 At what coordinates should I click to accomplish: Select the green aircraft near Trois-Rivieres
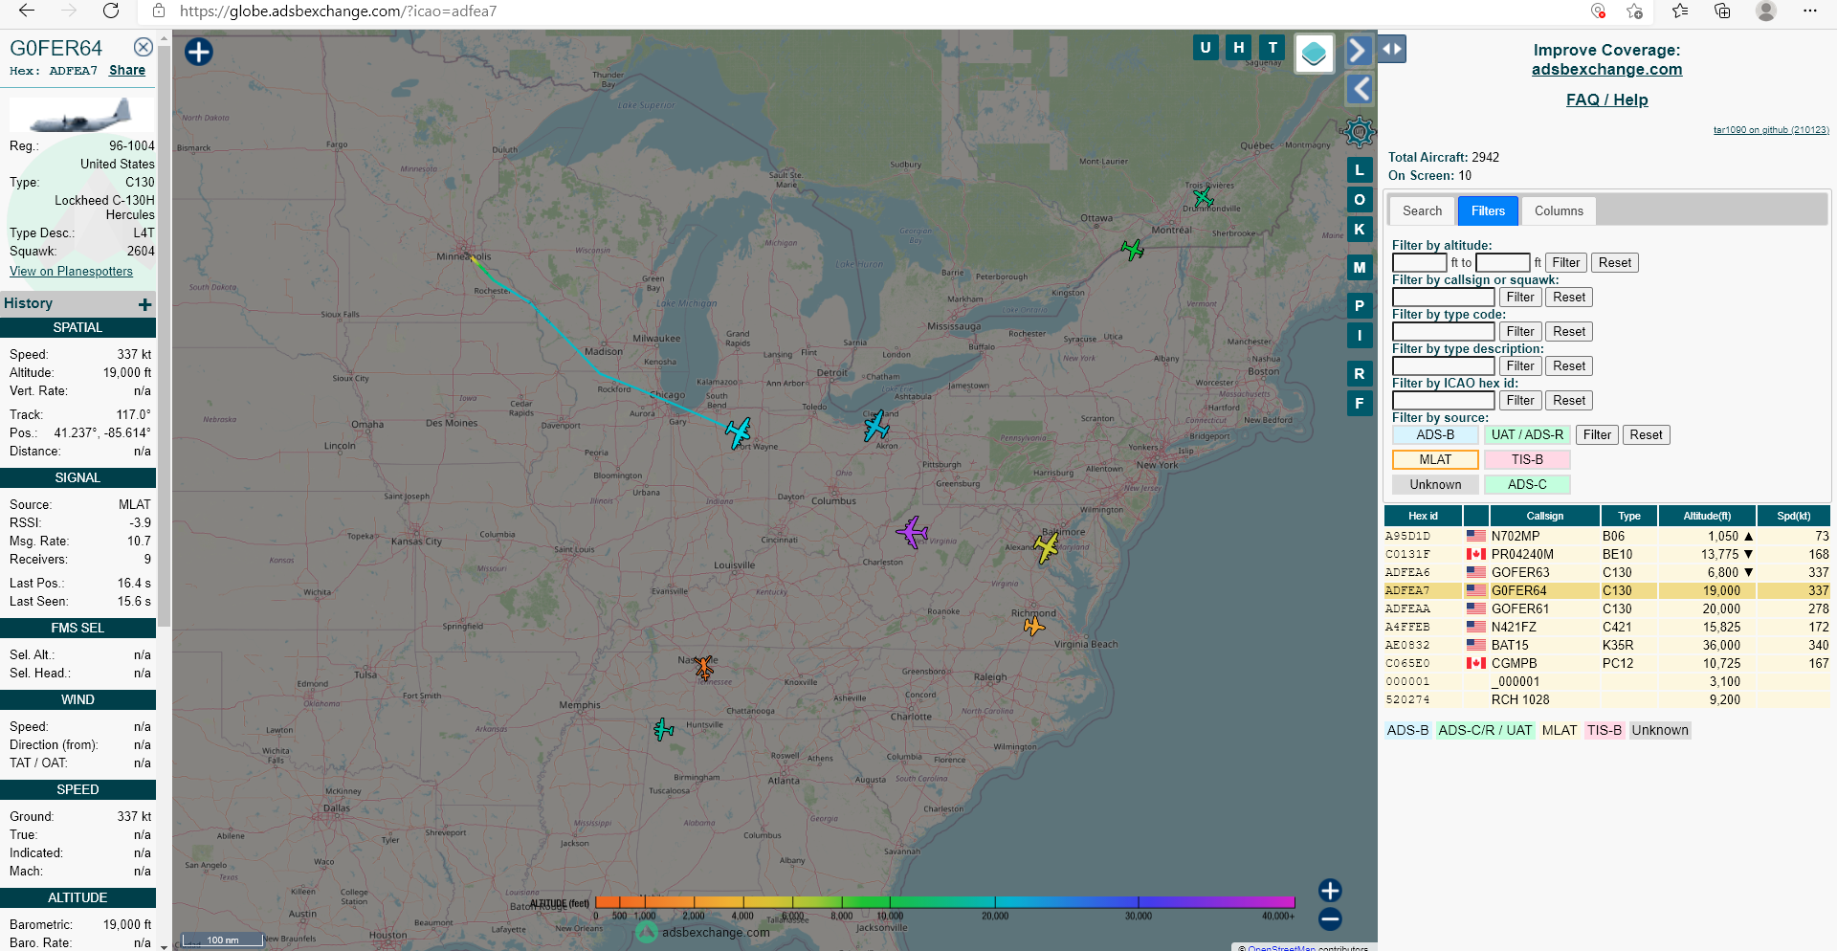click(x=1204, y=198)
